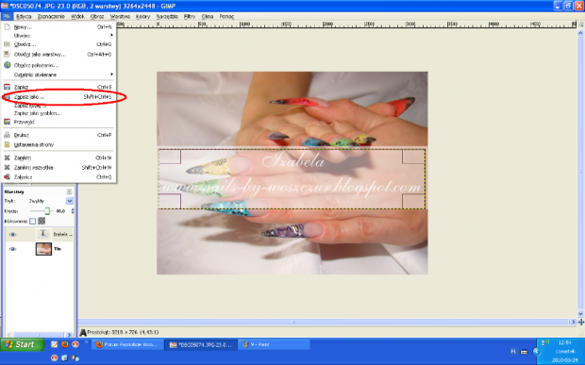Click the Zakończ quit icon entry
The height and width of the screenshot is (365, 585).
(7, 176)
